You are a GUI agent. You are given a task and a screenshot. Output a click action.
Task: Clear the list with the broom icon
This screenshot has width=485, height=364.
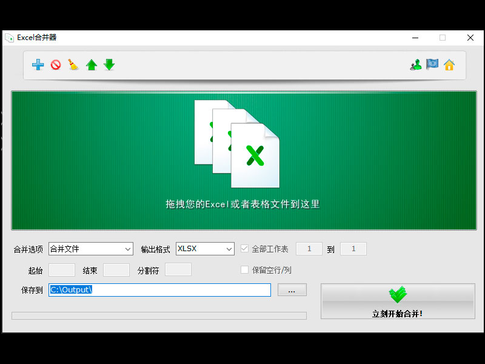coord(73,64)
